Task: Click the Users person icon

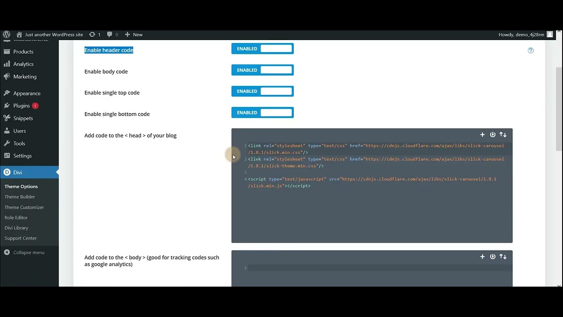Action: coord(7,131)
